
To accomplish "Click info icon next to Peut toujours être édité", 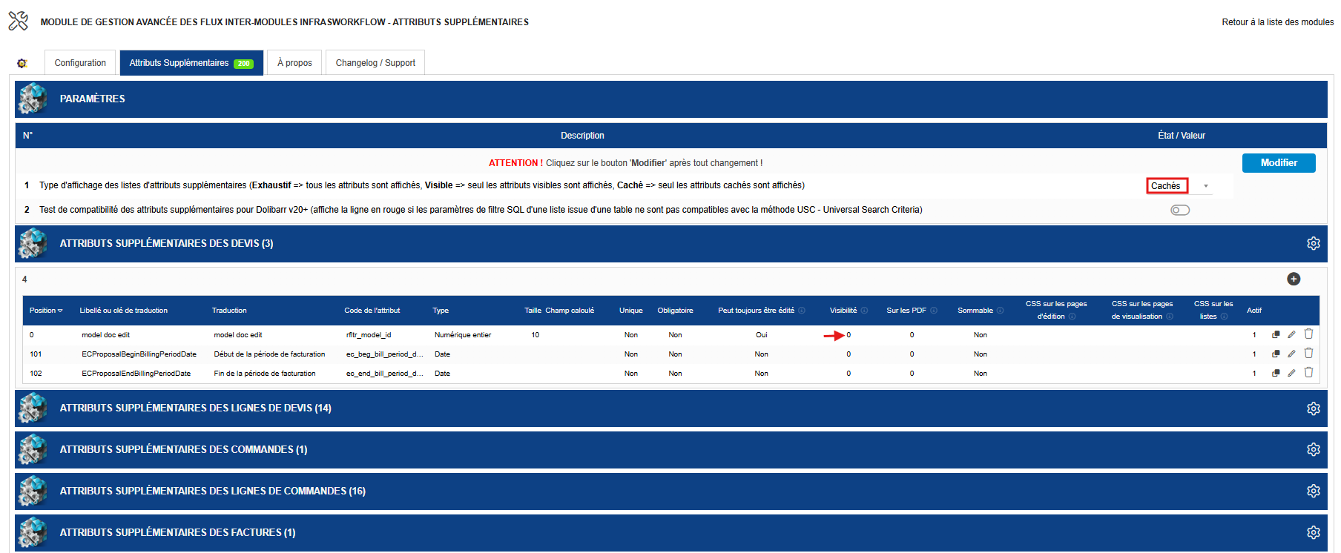I will tap(802, 311).
